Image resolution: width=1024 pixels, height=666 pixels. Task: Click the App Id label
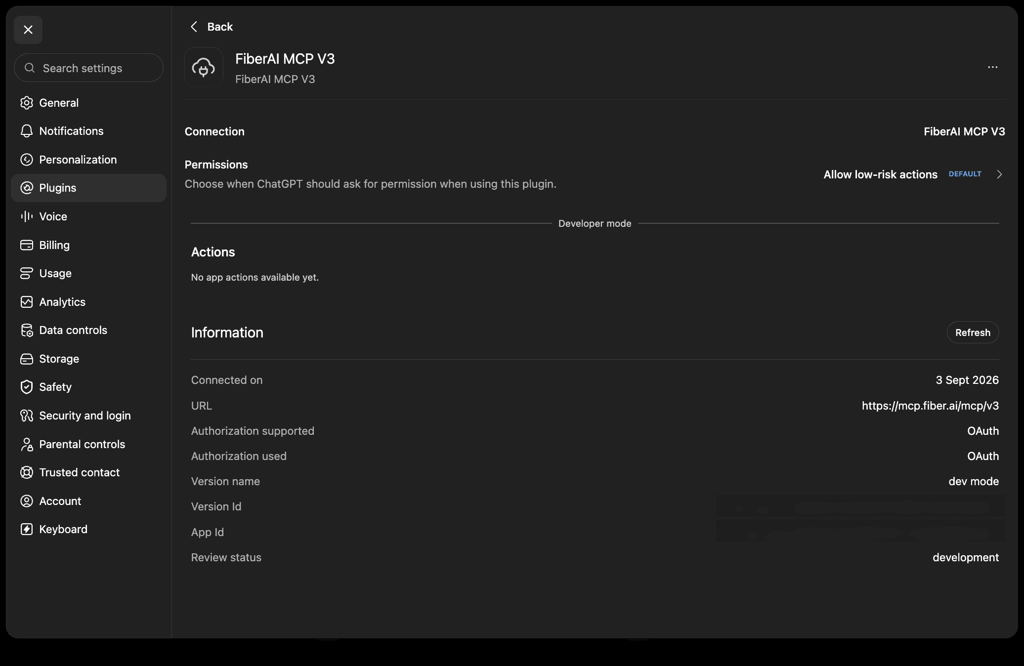click(208, 532)
